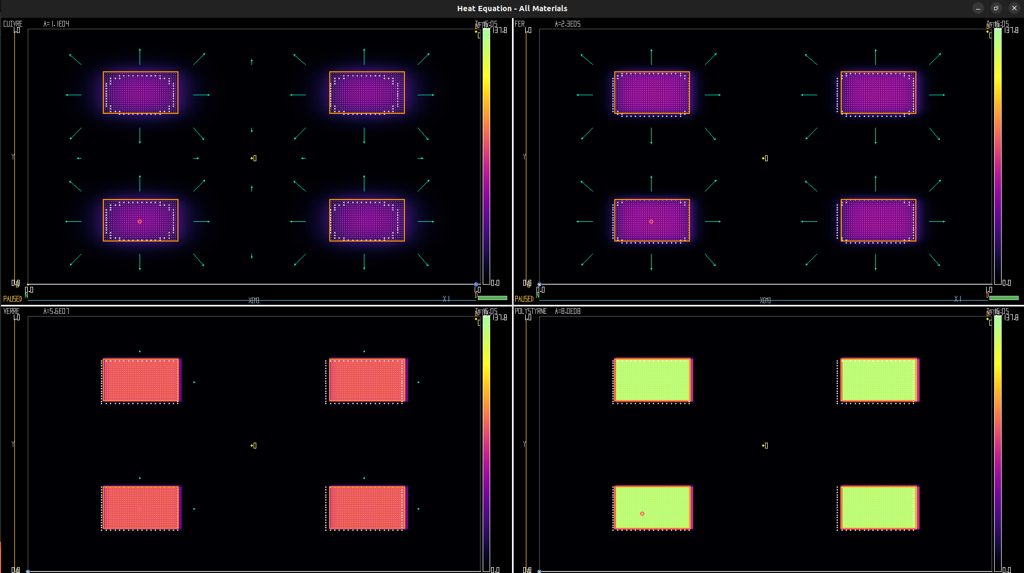Click the PAUSED status in the Cuivre panel

point(13,299)
